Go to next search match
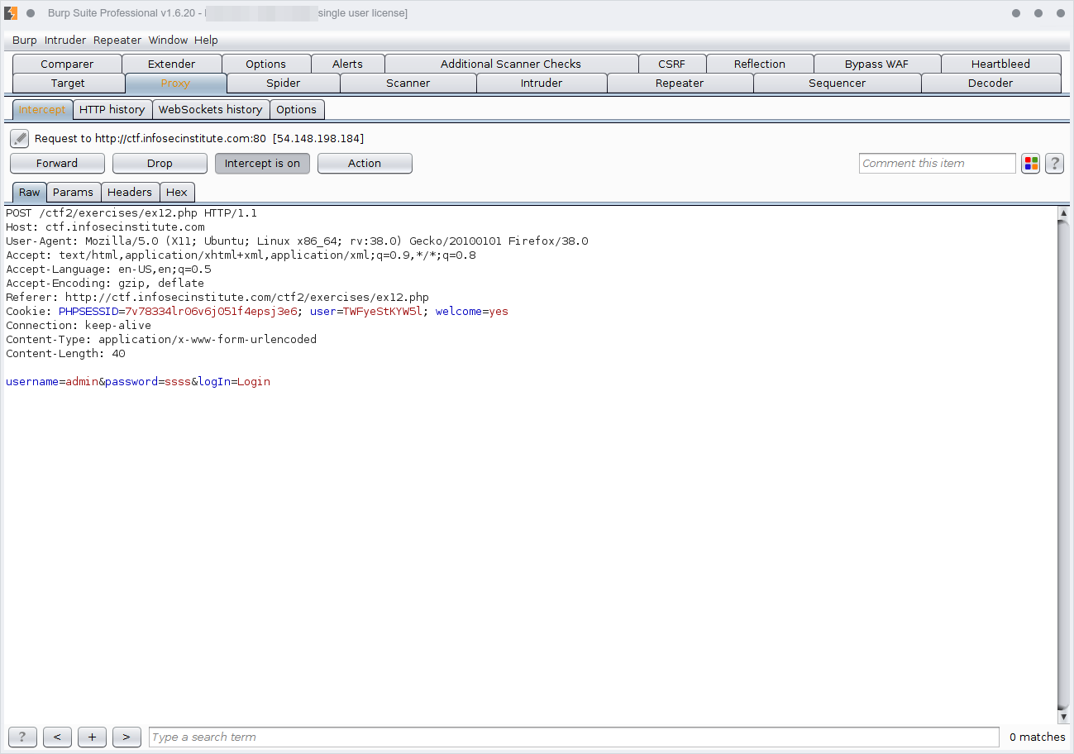The height and width of the screenshot is (754, 1074). point(126,737)
